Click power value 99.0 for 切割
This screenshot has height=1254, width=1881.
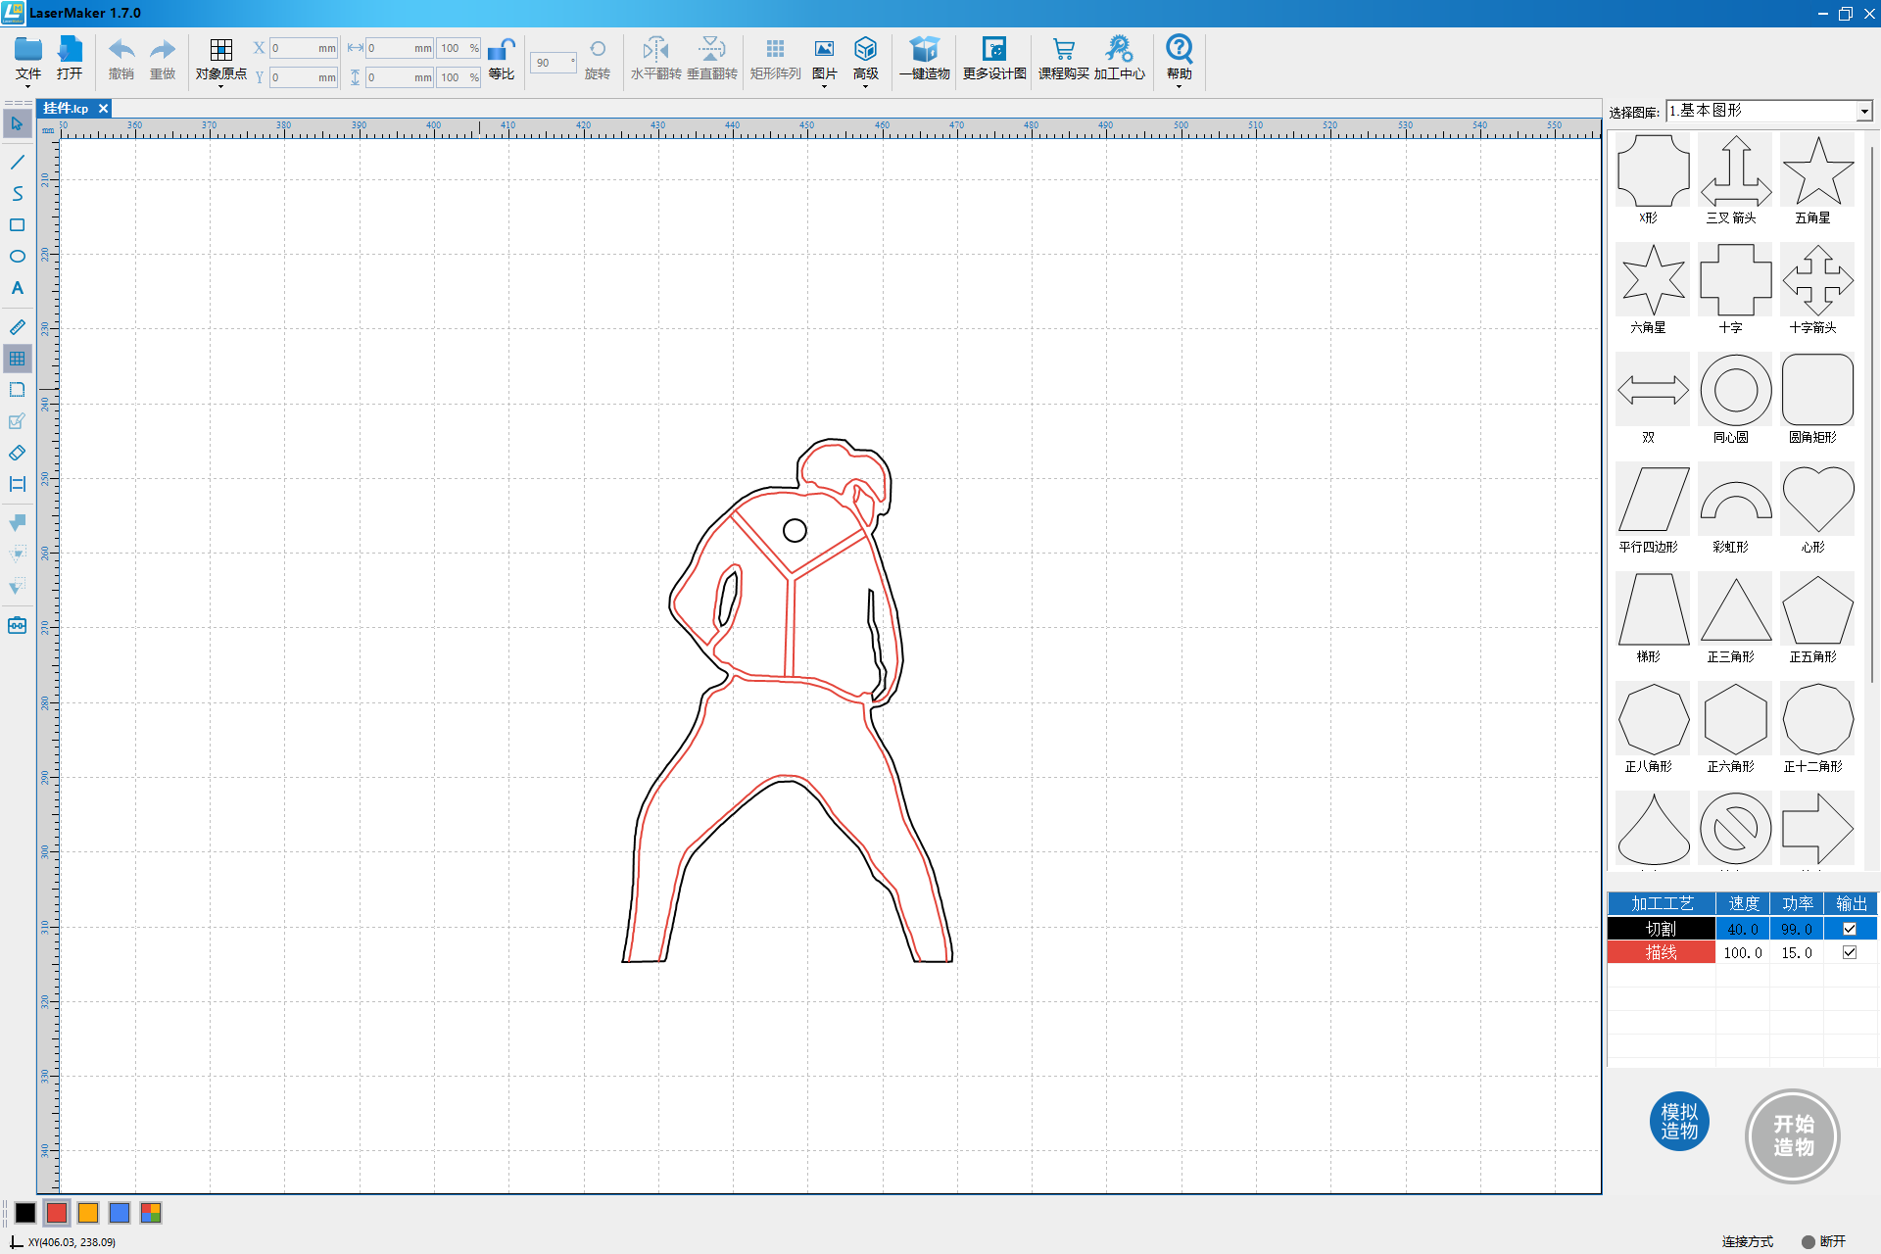click(1797, 929)
